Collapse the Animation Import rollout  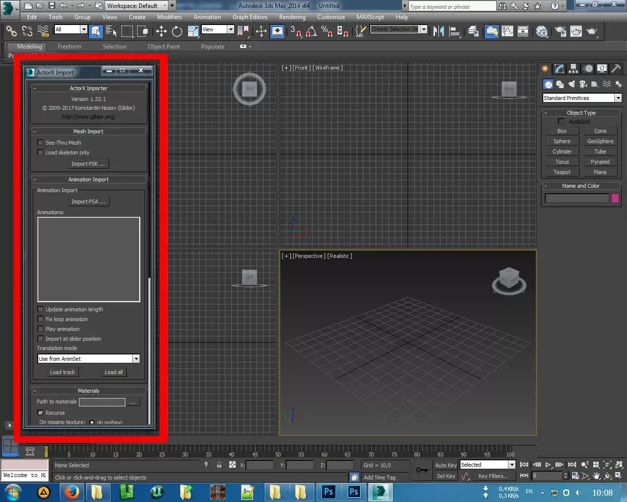tap(88, 179)
